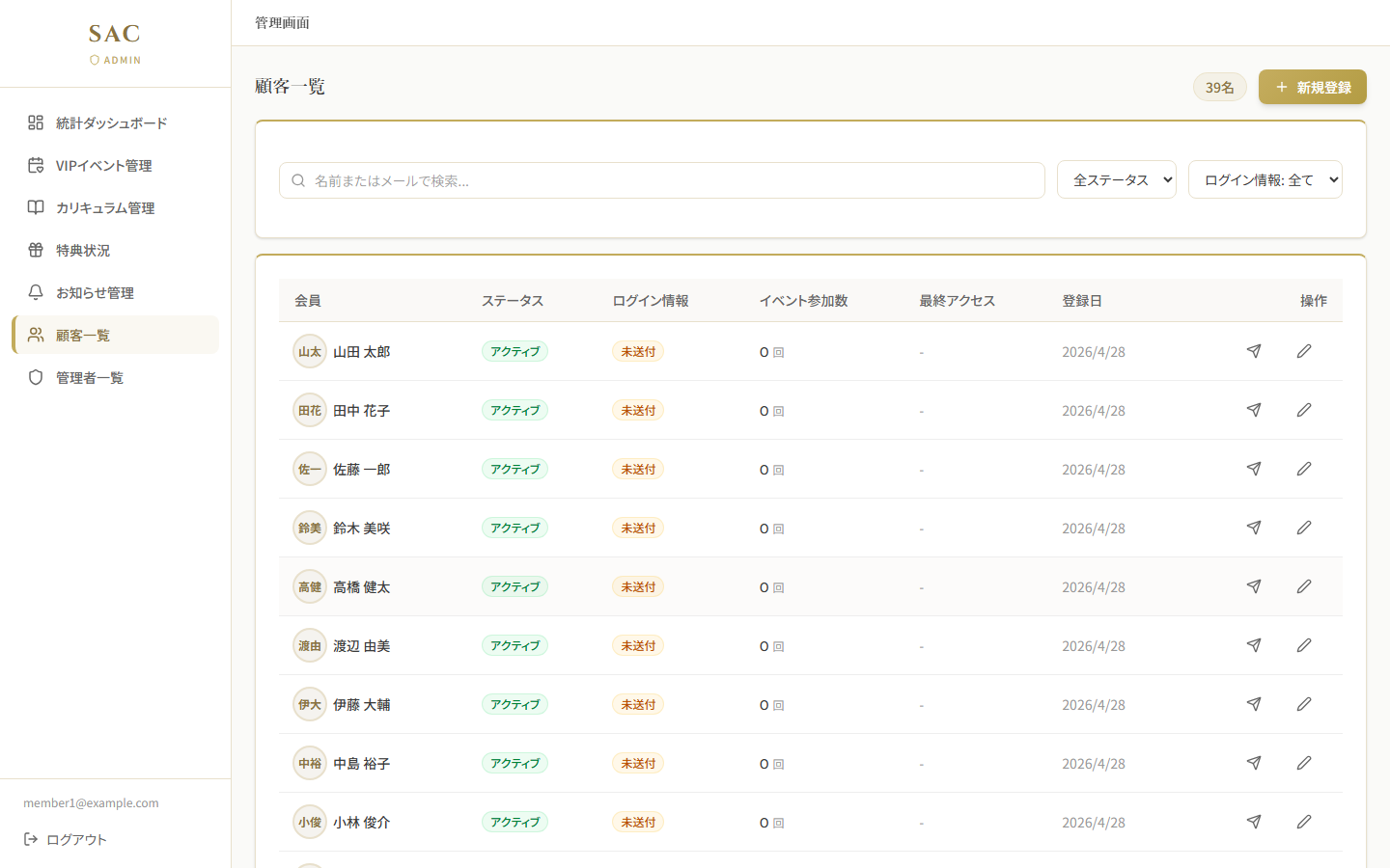Edit the 渡辺 由美 record

pos(1304,645)
